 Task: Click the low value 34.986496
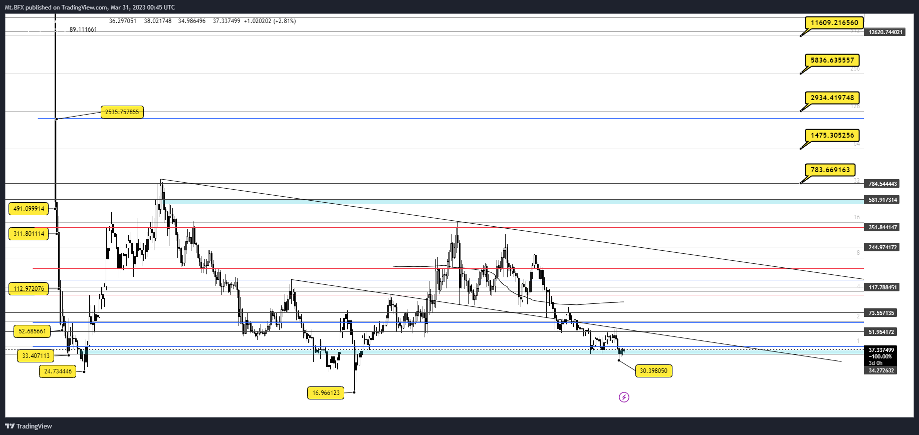click(192, 21)
